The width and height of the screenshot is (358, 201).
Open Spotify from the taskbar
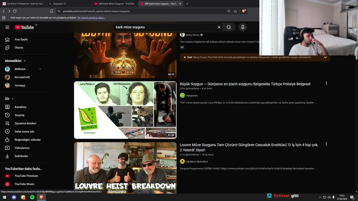(32, 197)
